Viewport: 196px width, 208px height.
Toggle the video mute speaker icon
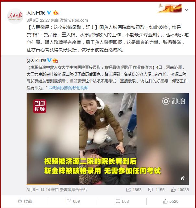(x=183, y=178)
